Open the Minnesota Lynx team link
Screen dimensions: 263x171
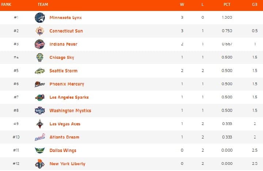click(65, 18)
